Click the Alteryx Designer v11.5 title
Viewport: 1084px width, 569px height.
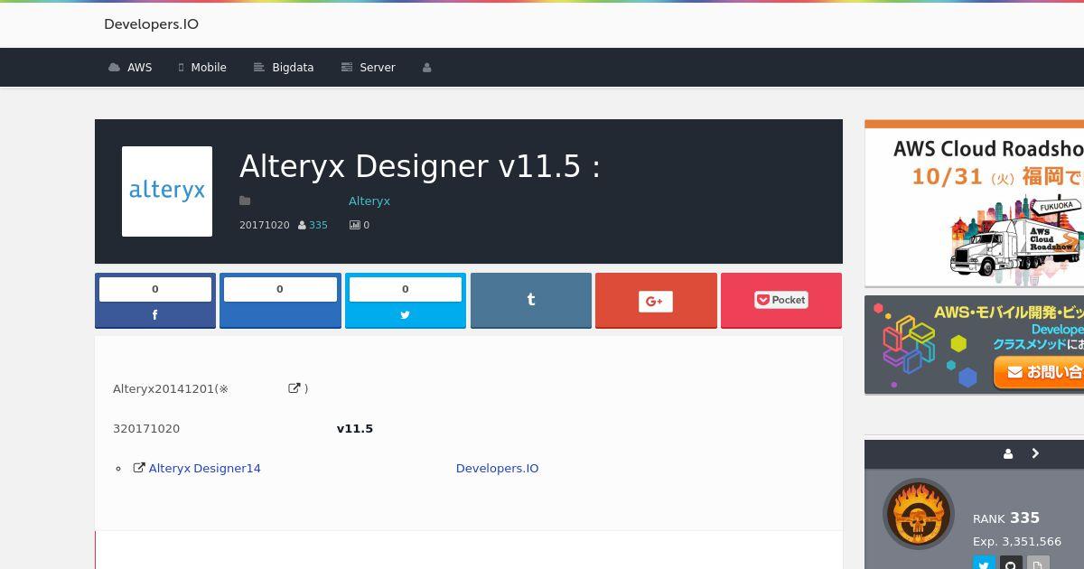click(x=420, y=166)
